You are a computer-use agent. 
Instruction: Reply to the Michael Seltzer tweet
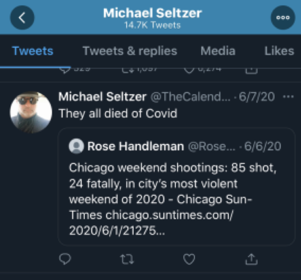tap(65, 259)
